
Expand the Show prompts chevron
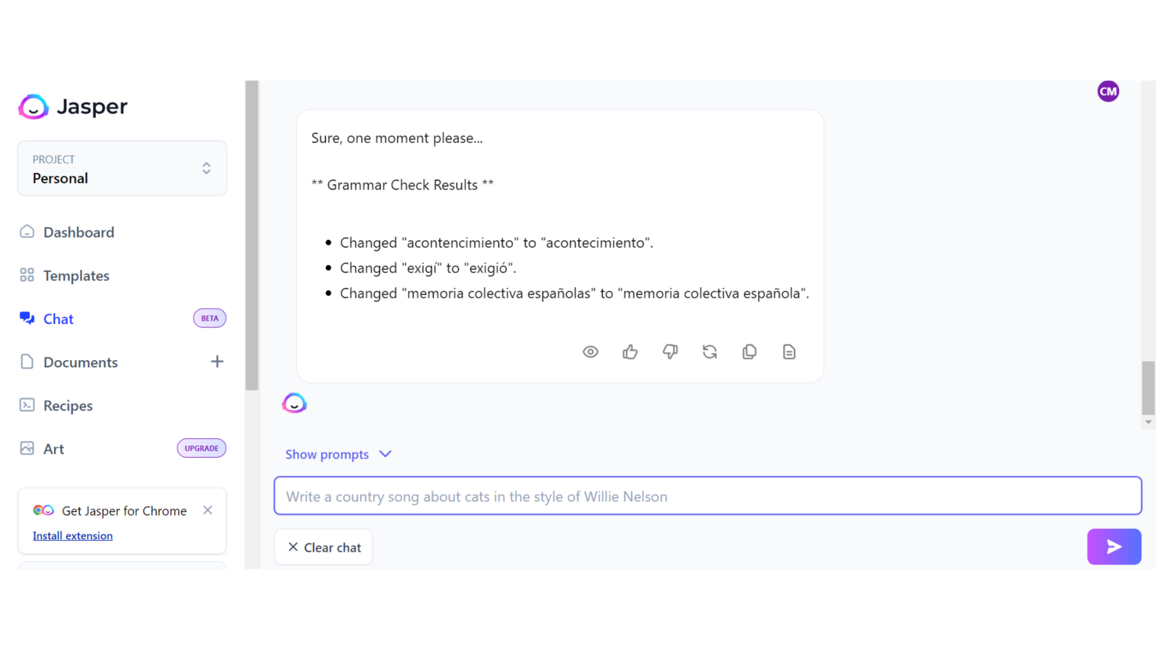[386, 454]
